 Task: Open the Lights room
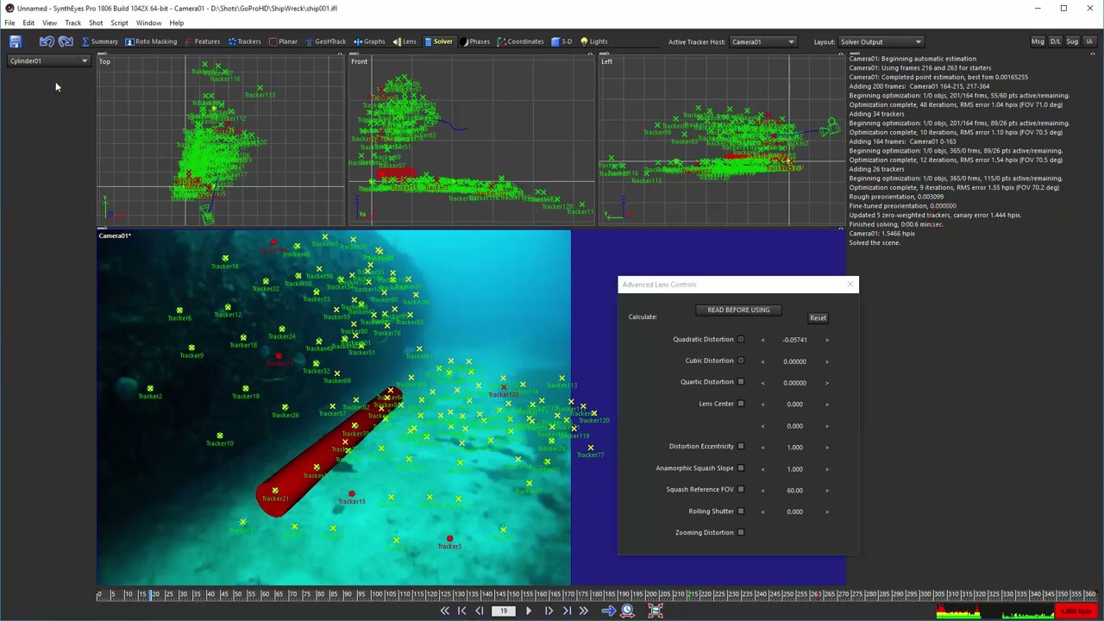pyautogui.click(x=593, y=41)
